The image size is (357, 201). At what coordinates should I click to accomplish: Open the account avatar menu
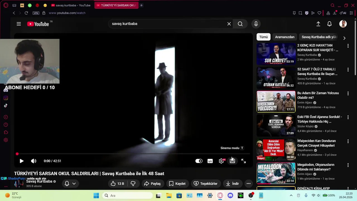click(x=343, y=24)
